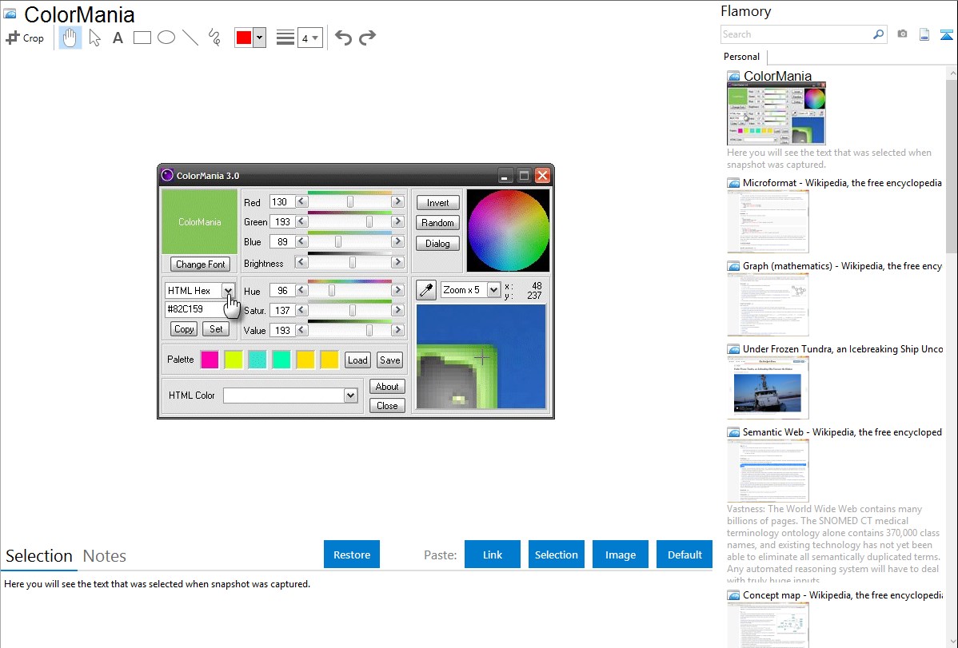958x648 pixels.
Task: Click the document page icon near search
Action: click(x=924, y=34)
